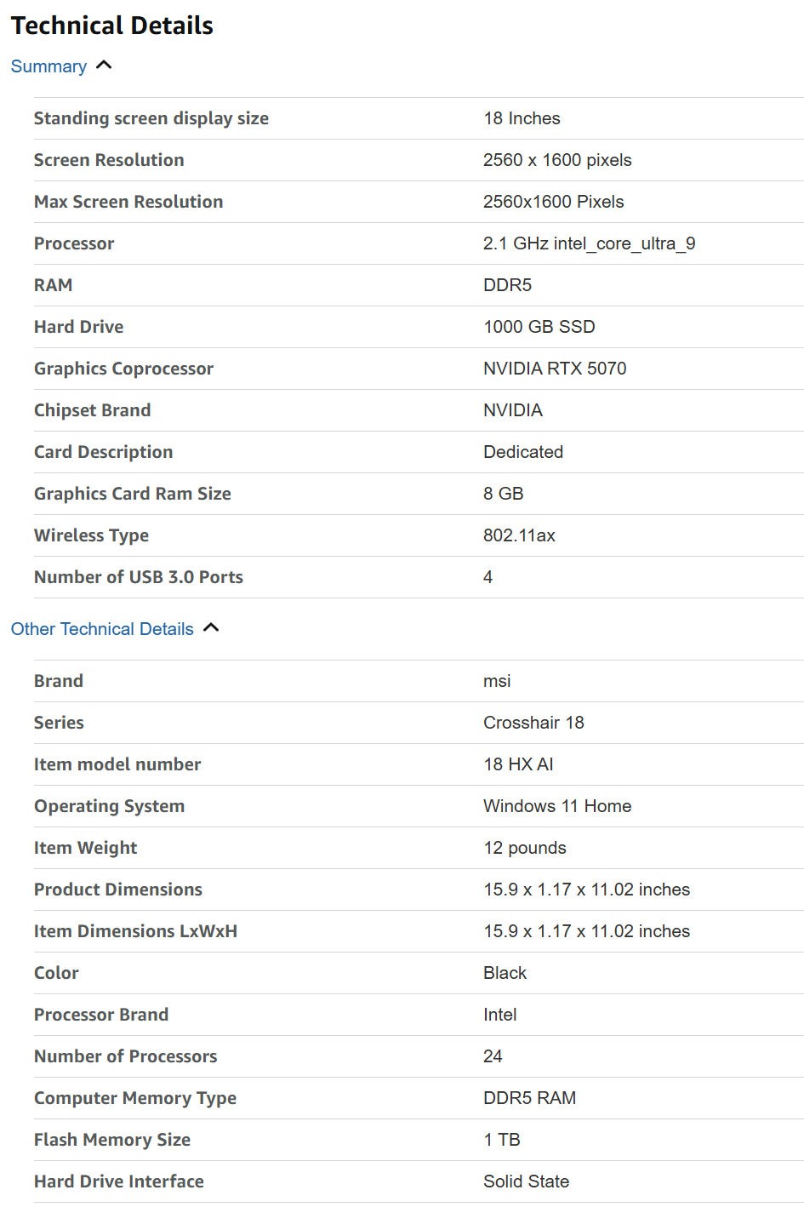Viewport: 804px width, 1230px height.
Task: Click the Summary heading link
Action: tap(48, 66)
